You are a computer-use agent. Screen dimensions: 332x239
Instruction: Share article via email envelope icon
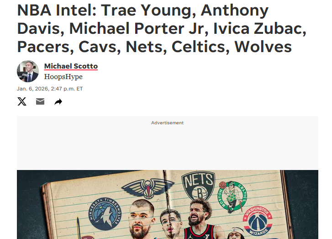click(40, 101)
